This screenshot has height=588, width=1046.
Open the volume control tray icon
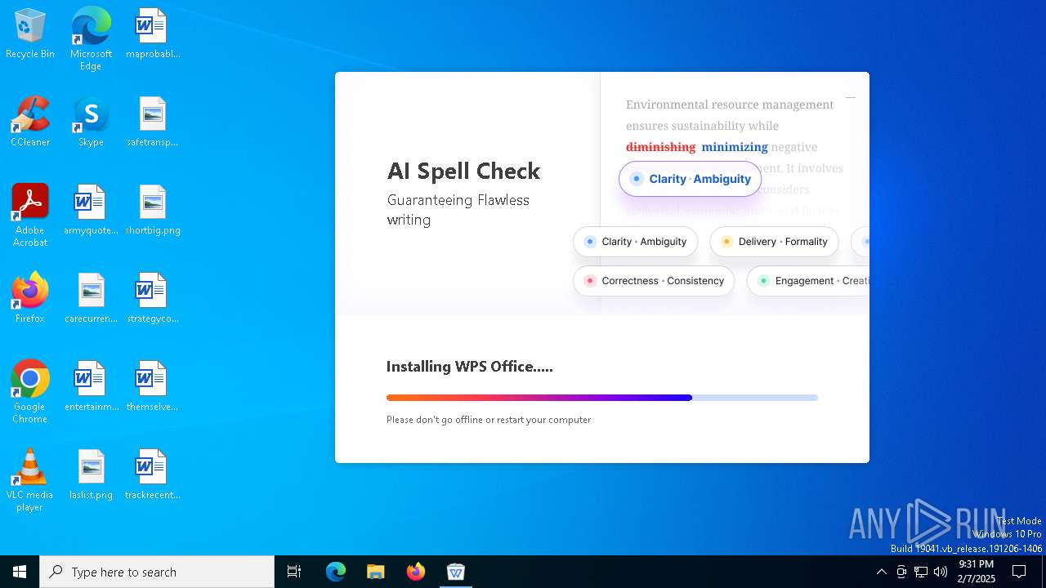coord(940,572)
